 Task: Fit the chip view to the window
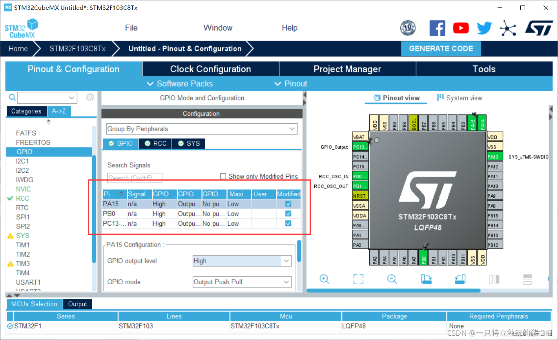pos(358,279)
